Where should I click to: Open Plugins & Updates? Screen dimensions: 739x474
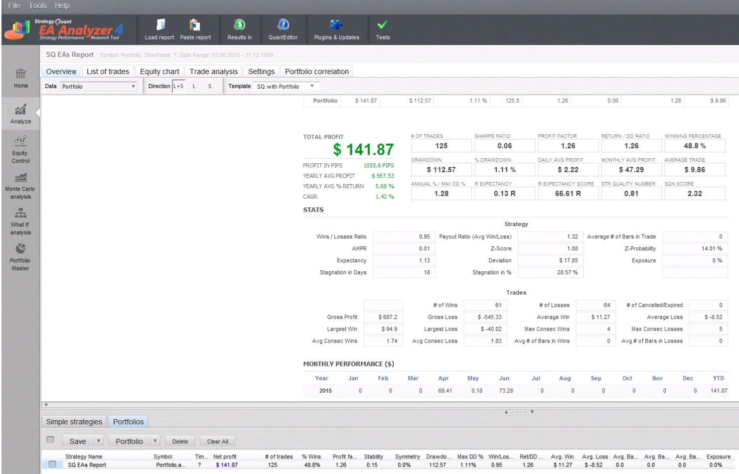tap(336, 30)
